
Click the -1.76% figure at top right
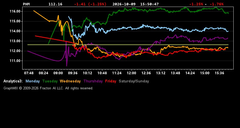click(216, 4)
